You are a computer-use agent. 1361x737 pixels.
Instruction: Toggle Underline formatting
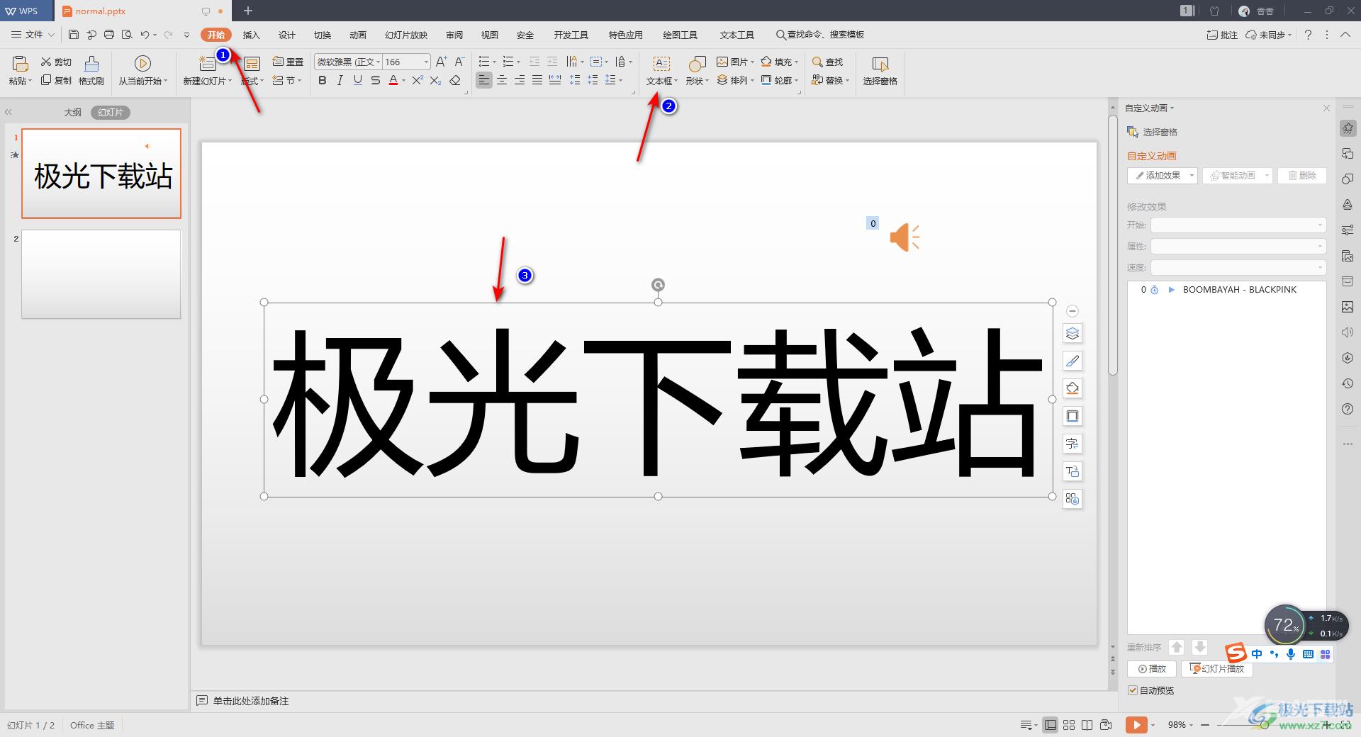click(x=358, y=80)
